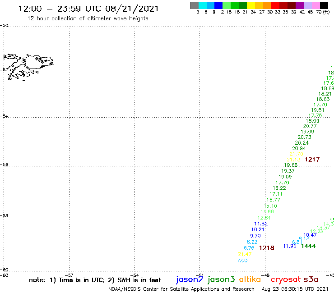Image resolution: width=334 pixels, height=293 pixels.
Task: Click the bright red legend swatch
Action: (x=275, y=5)
